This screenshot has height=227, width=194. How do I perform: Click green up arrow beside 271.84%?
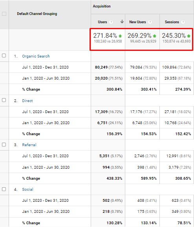(x=120, y=36)
